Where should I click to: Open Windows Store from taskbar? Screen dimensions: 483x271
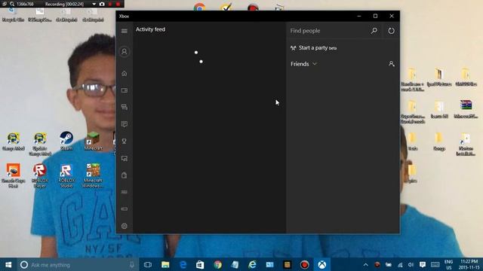(x=200, y=264)
